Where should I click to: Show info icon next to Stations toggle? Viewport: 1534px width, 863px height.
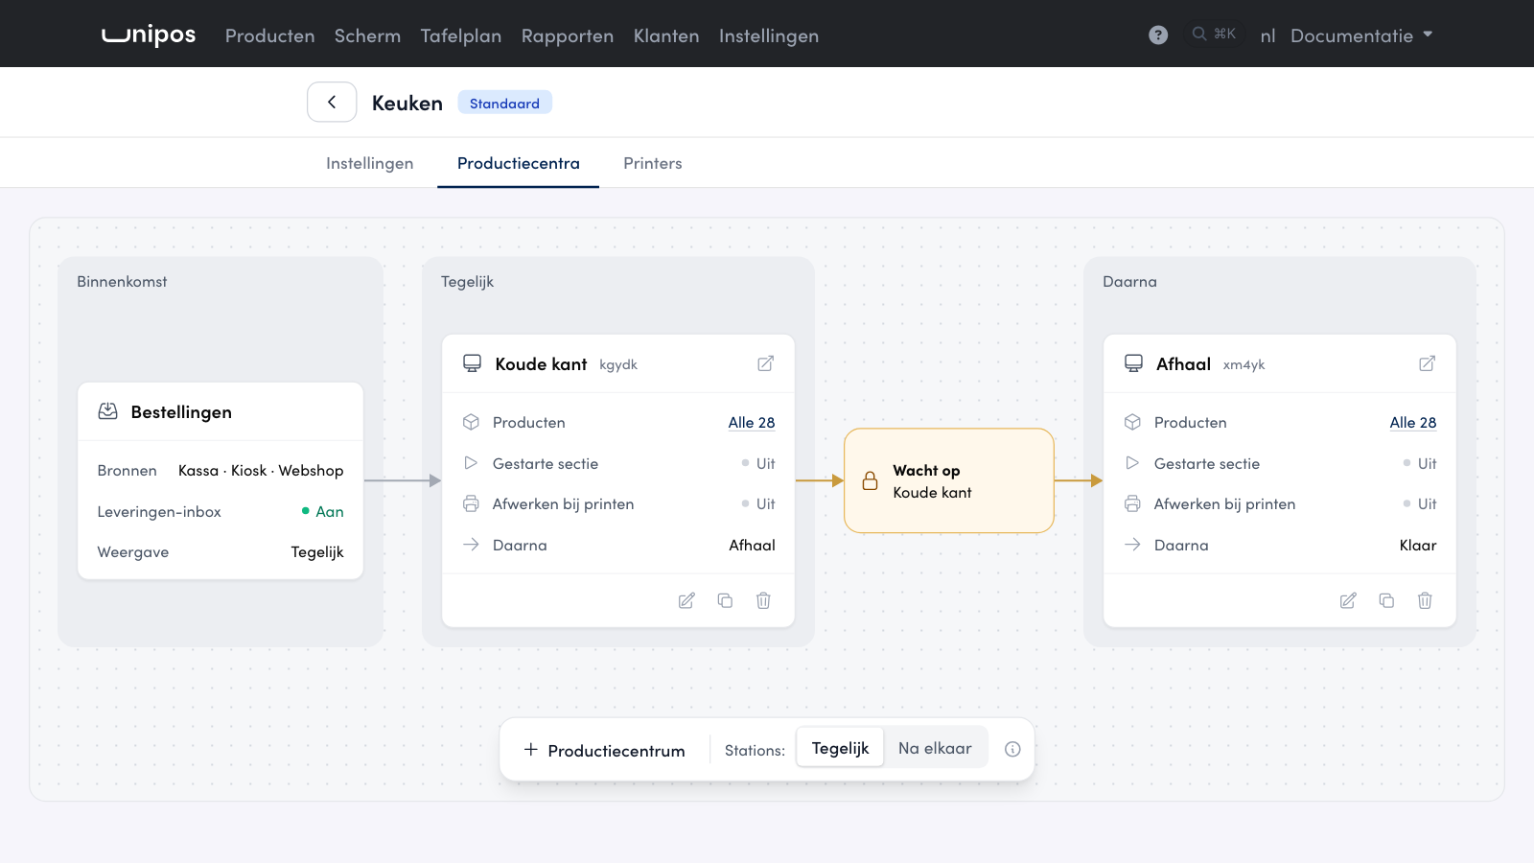click(x=1012, y=750)
